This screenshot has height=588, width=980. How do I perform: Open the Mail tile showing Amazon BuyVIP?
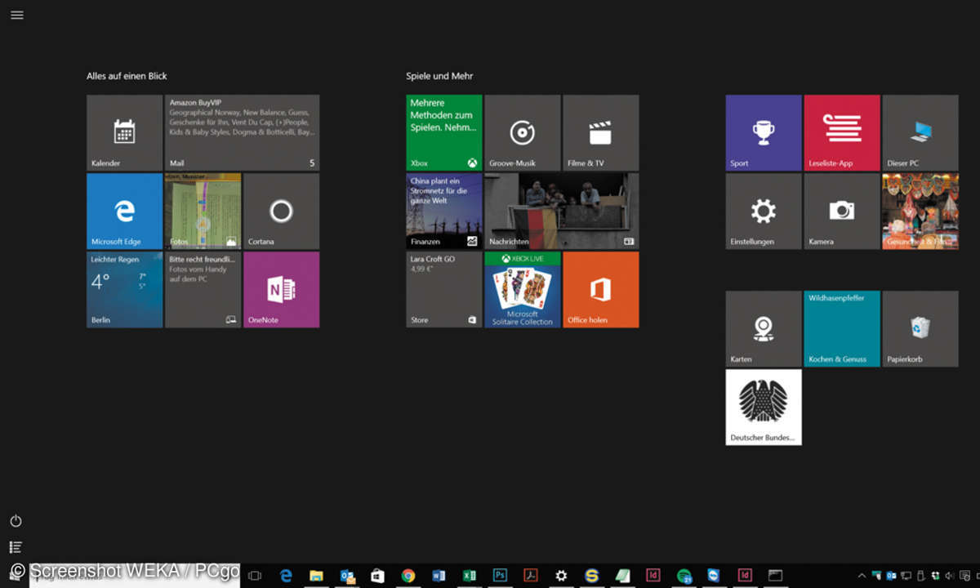click(x=243, y=132)
